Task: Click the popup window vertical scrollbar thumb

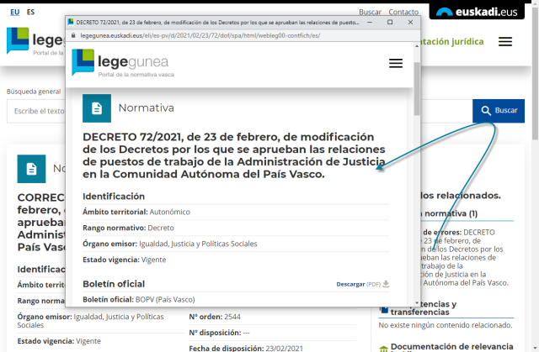Action: coord(417,88)
